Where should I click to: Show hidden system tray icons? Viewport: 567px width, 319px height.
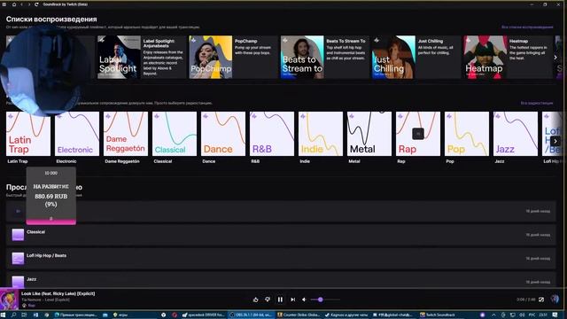(x=493, y=315)
